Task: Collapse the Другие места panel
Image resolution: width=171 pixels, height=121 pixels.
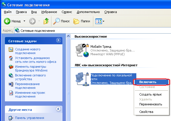Action: pos(58,109)
